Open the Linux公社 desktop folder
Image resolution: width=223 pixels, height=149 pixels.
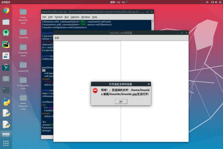23,67
